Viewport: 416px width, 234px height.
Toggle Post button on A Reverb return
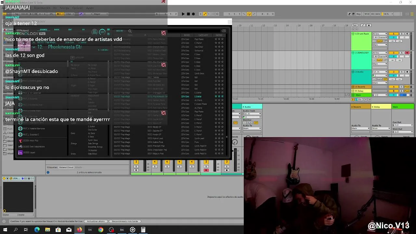coord(407,87)
